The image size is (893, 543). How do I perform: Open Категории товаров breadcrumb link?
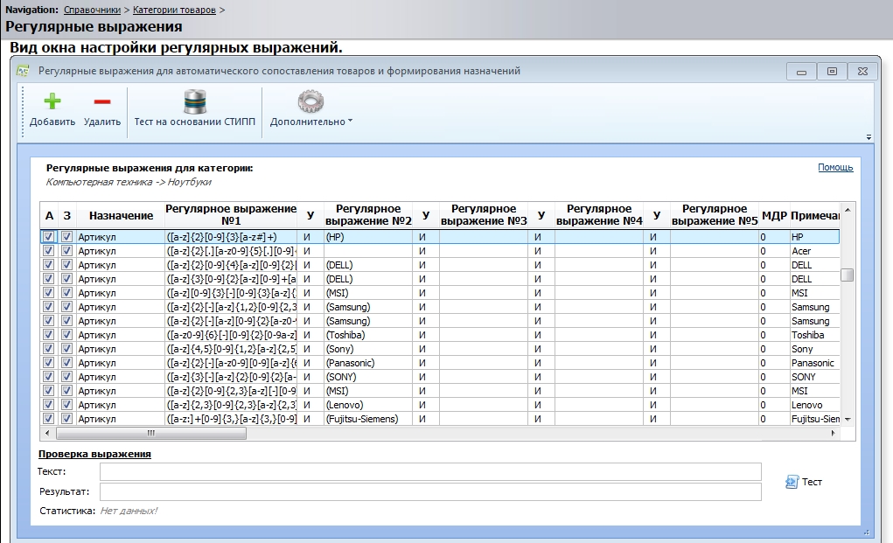pyautogui.click(x=174, y=10)
